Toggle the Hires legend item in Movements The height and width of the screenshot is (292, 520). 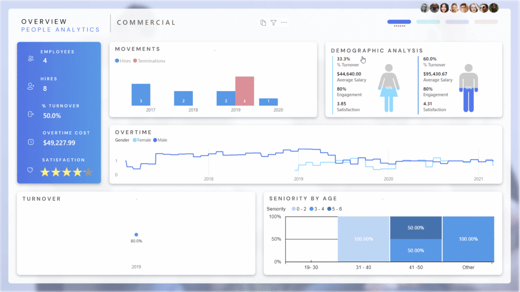click(x=123, y=61)
